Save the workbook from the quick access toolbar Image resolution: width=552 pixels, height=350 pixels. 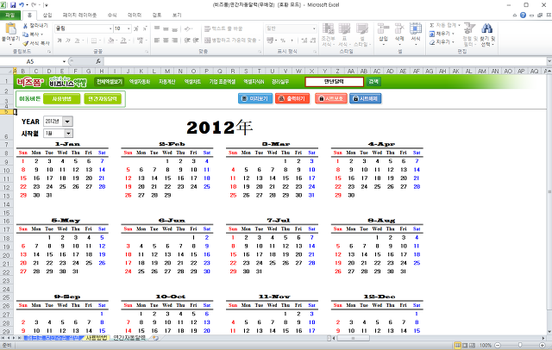(x=13, y=5)
